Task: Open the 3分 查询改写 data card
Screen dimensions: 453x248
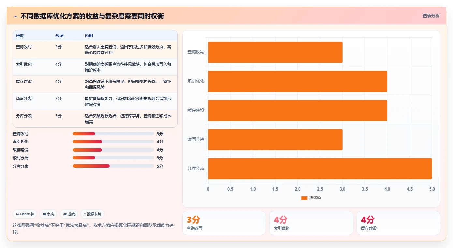Action: tap(224, 223)
